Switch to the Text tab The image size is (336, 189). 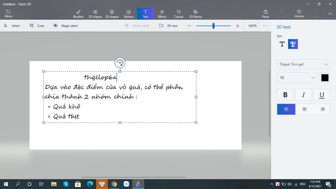145,14
